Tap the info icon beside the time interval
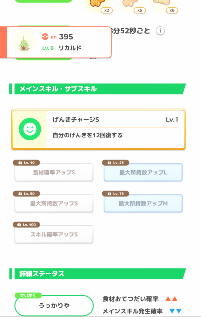 coord(160,31)
